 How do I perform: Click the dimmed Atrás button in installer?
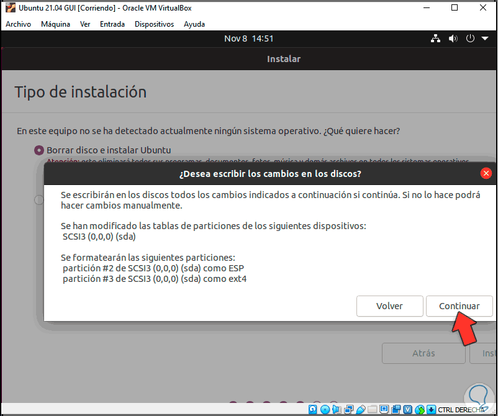(x=423, y=353)
